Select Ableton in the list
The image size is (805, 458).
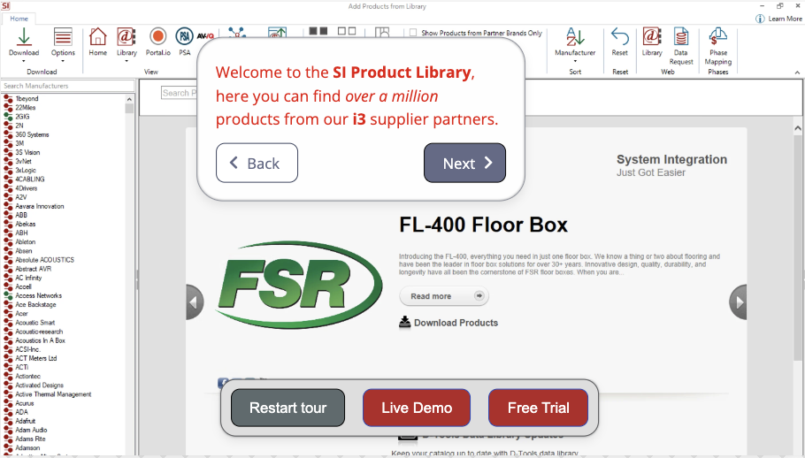pyautogui.click(x=25, y=242)
